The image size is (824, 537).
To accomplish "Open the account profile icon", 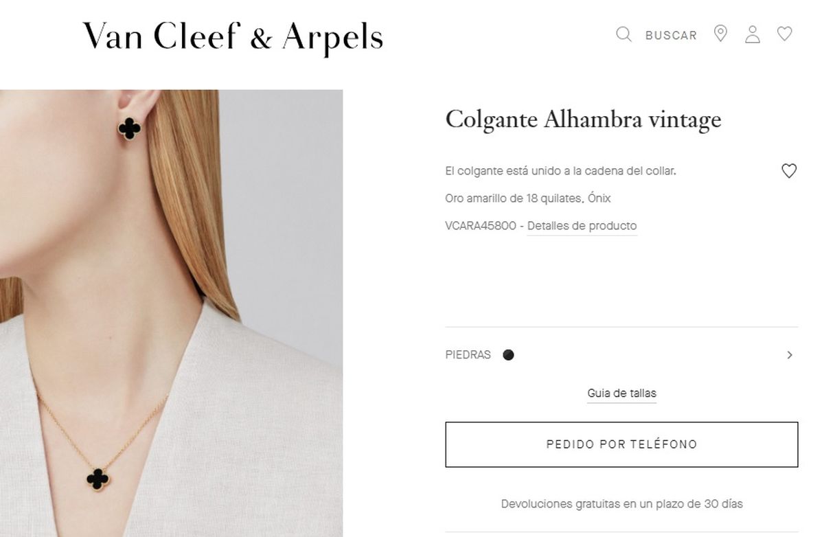I will 753,34.
